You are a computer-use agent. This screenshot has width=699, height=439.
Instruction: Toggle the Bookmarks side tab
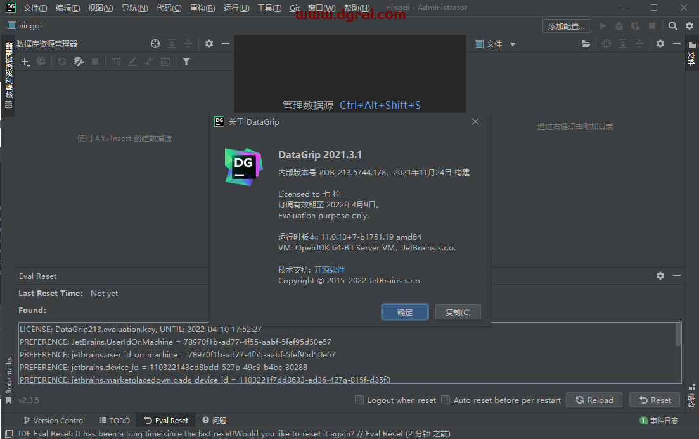click(x=8, y=380)
